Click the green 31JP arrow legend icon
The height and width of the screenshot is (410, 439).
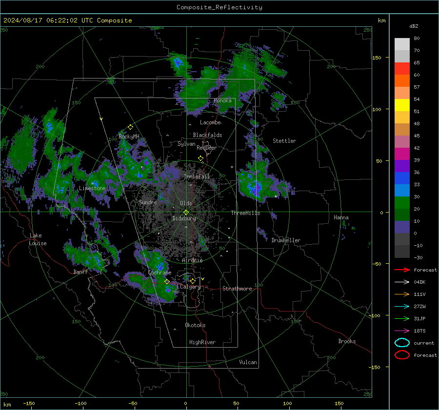pyautogui.click(x=402, y=318)
